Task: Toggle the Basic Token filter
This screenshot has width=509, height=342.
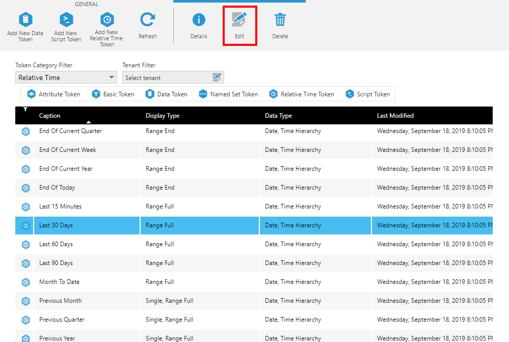Action: (x=113, y=94)
